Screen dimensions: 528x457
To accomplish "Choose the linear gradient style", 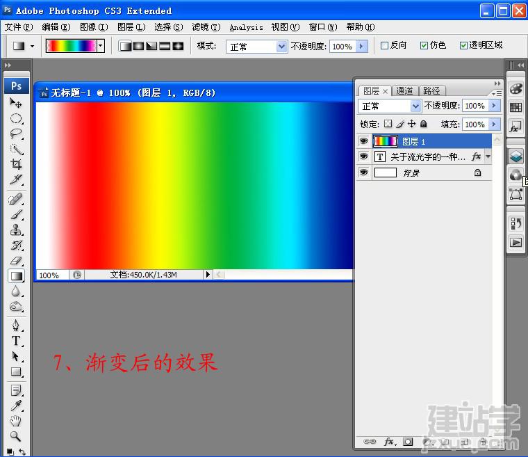I will [x=125, y=46].
